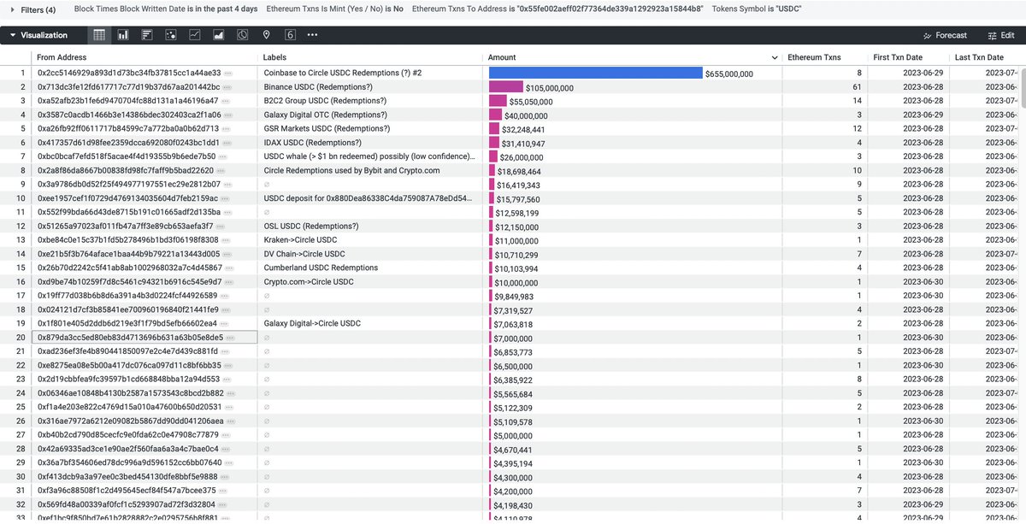Choose the Pie chart visualization icon
Viewport: 1026px width, 524px height.
pos(243,35)
